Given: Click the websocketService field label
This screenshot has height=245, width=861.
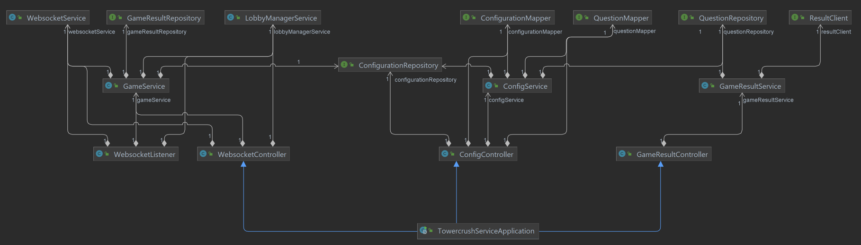Looking at the screenshot, I should [92, 32].
